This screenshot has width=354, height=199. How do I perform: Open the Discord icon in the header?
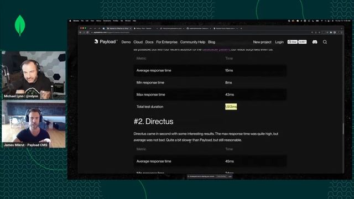(x=315, y=42)
